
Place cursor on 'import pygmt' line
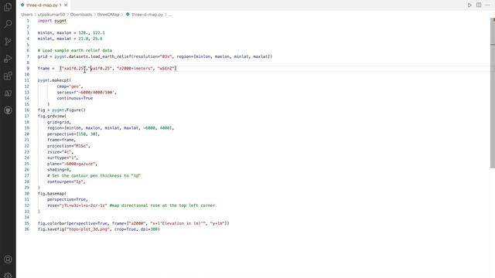point(52,21)
